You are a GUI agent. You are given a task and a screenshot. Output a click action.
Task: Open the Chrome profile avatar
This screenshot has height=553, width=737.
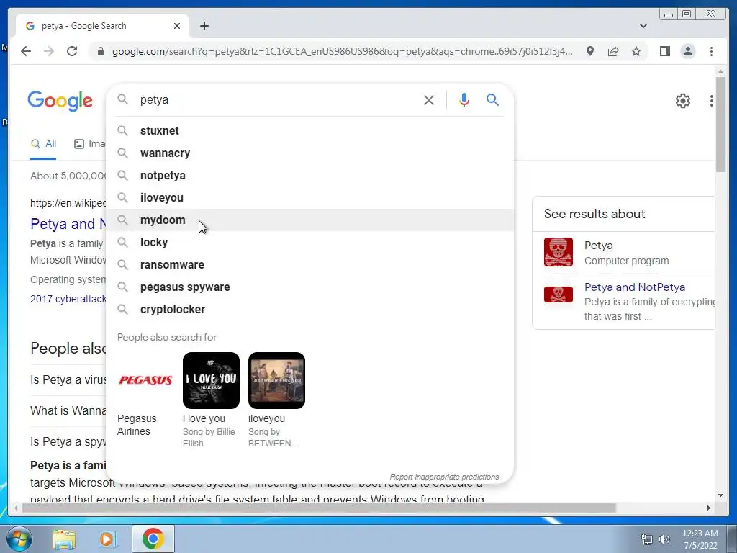pyautogui.click(x=687, y=51)
